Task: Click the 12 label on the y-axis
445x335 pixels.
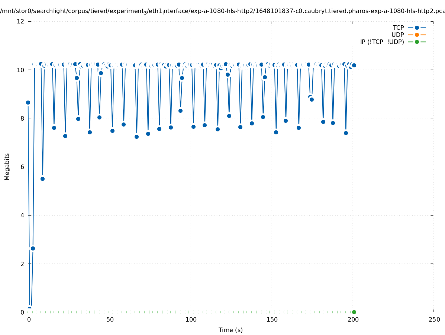Action: [x=21, y=21]
